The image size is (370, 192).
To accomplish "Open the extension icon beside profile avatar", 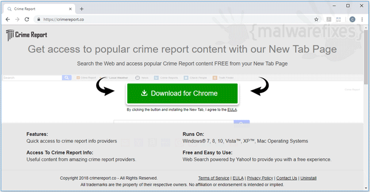I will point(338,20).
